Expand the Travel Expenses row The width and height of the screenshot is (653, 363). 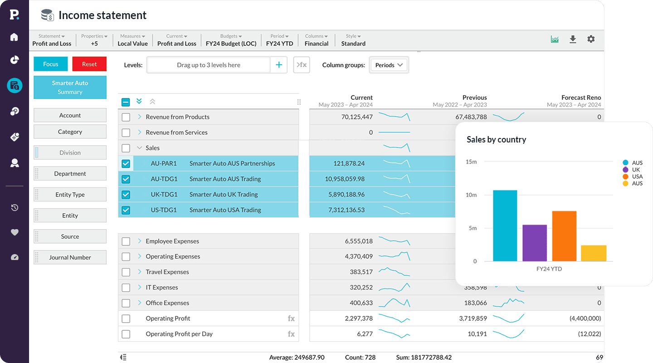140,272
